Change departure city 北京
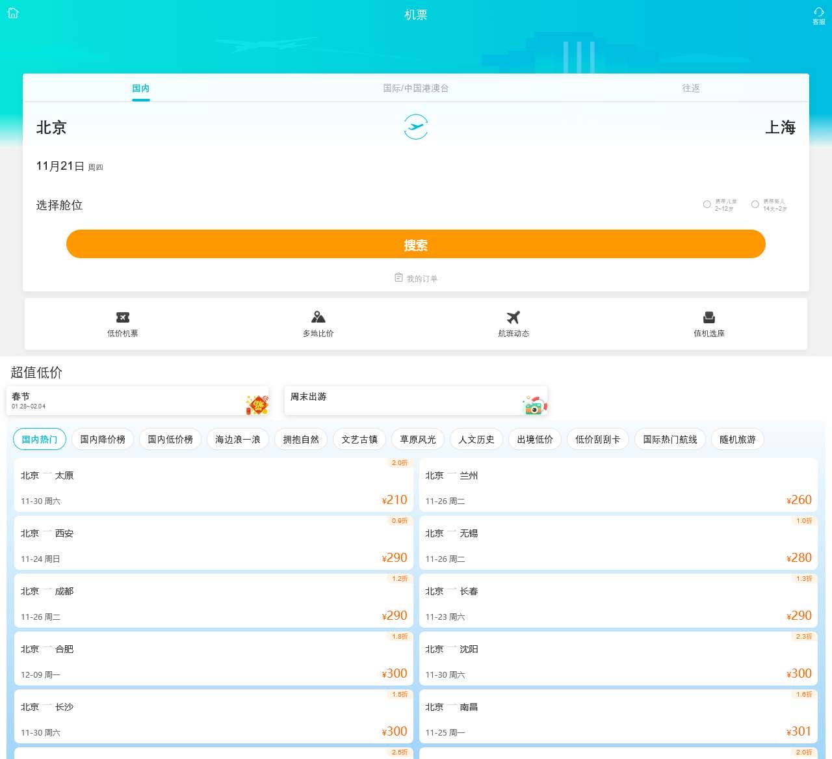The width and height of the screenshot is (832, 759). tap(51, 127)
